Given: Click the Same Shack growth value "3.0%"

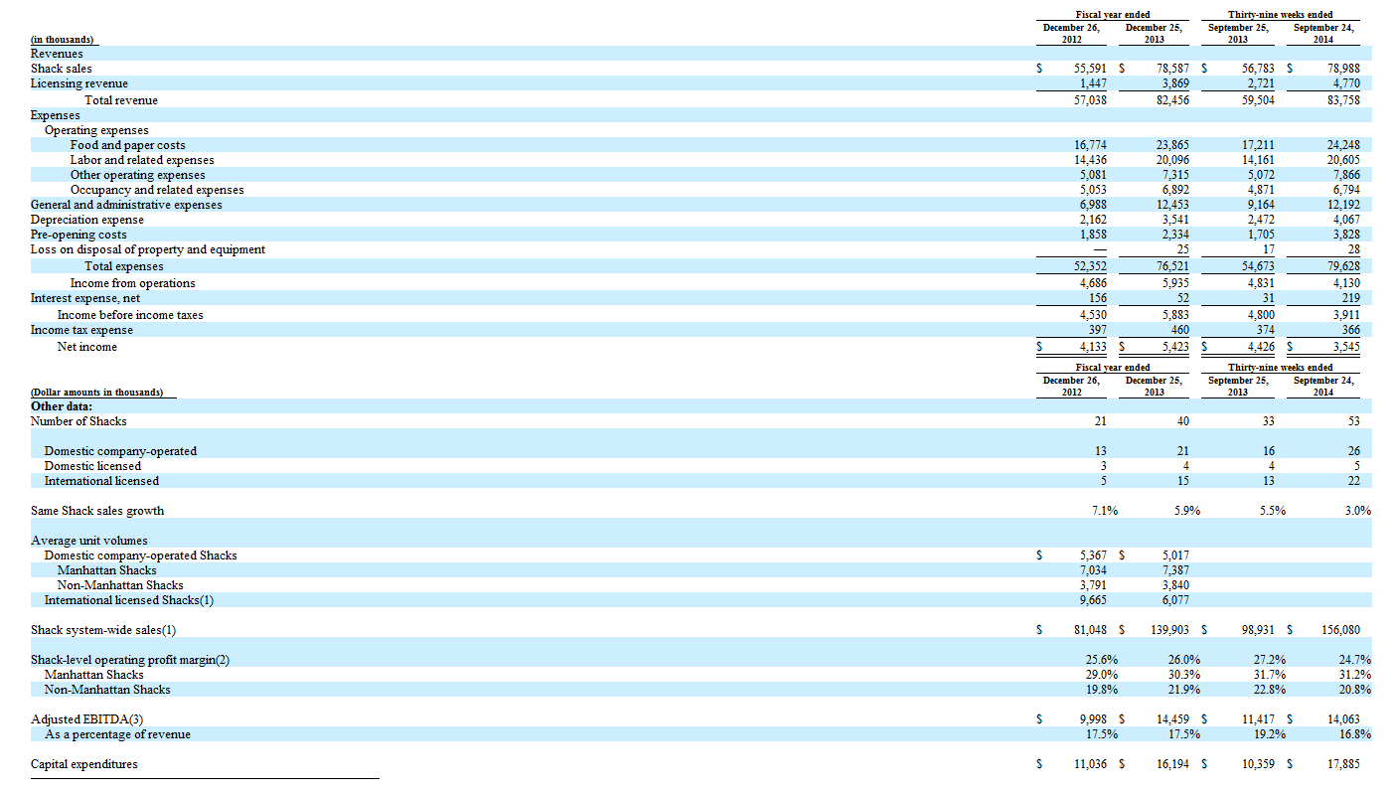Looking at the screenshot, I should [1358, 511].
